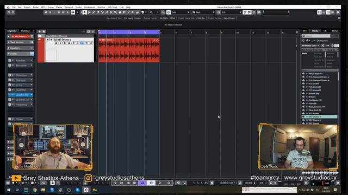Open the Project menu

[x=27, y=7]
